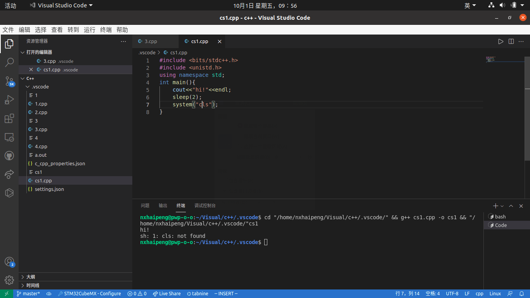Open the 终端 menu
Screen dimensions: 530x298
pyautogui.click(x=106, y=30)
